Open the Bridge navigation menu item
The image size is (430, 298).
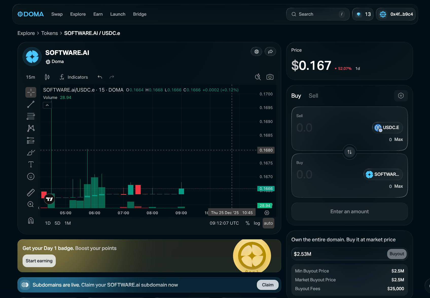coord(139,14)
